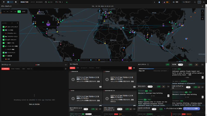Open layer help question mark
Image resolution: width=207 pixels, height=116 pixels.
(12, 23)
